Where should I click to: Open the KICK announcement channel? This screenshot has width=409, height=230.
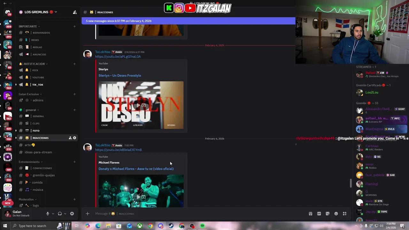(x=35, y=70)
